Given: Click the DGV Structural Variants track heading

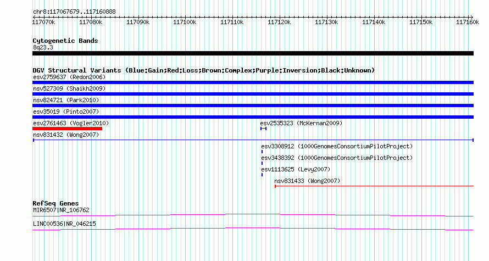Looking at the screenshot, I should (x=204, y=70).
